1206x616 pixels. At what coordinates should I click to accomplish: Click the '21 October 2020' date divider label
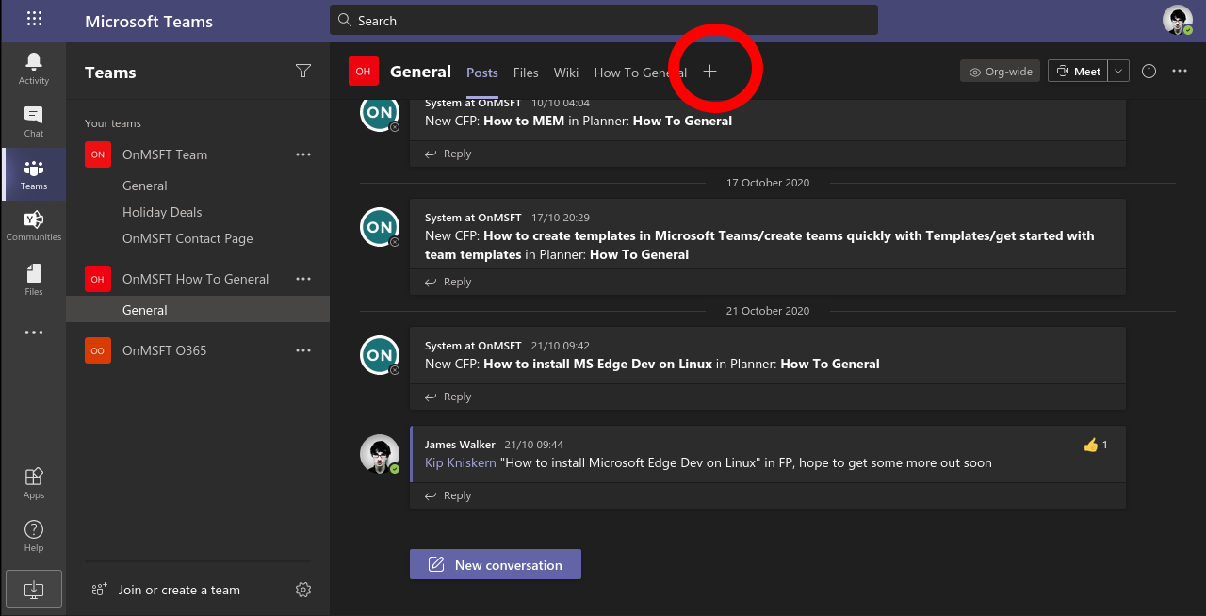tap(768, 311)
